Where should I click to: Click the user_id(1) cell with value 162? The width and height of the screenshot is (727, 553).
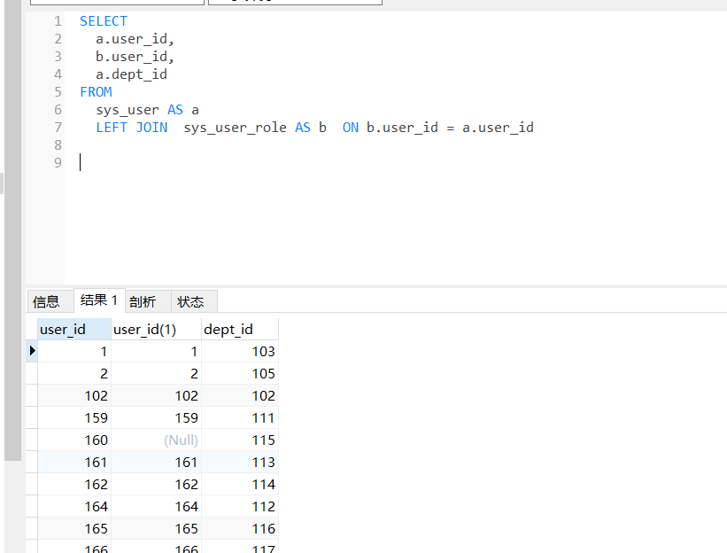click(186, 485)
